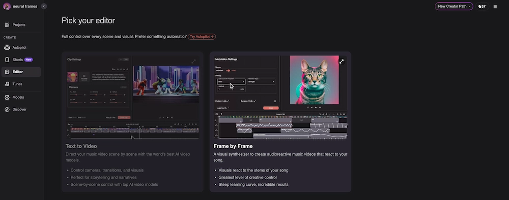This screenshot has height=200, width=509.
Task: Follow the Try Autopilot link
Action: 202,37
